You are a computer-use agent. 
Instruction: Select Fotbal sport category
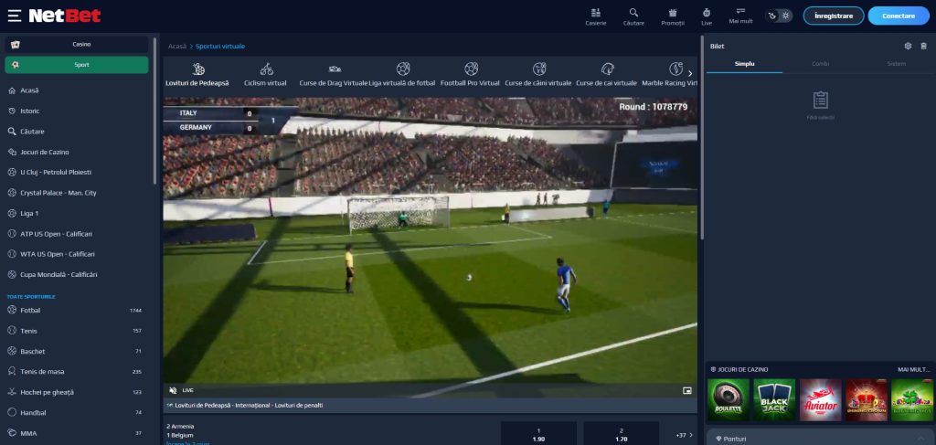(x=77, y=310)
